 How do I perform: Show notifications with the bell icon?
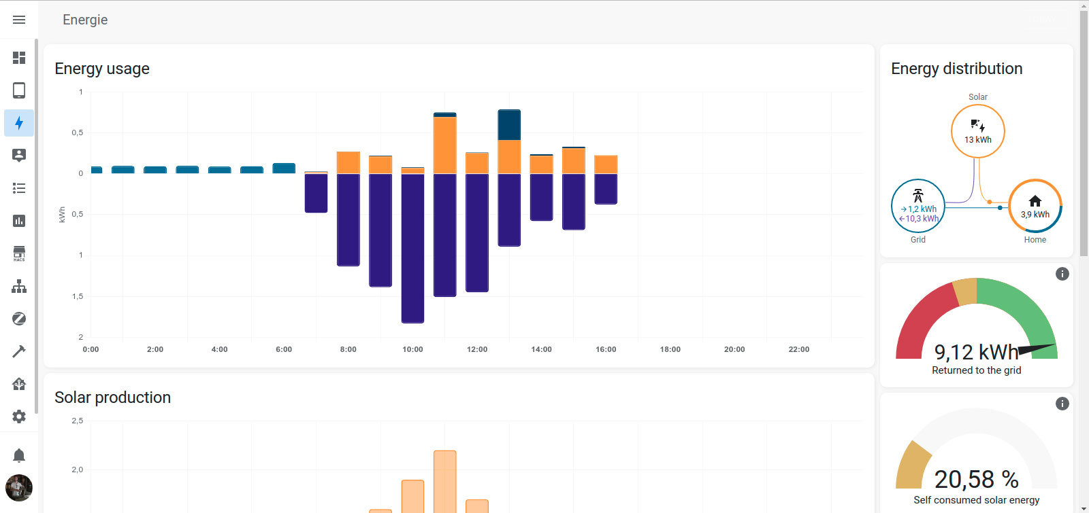click(x=19, y=455)
